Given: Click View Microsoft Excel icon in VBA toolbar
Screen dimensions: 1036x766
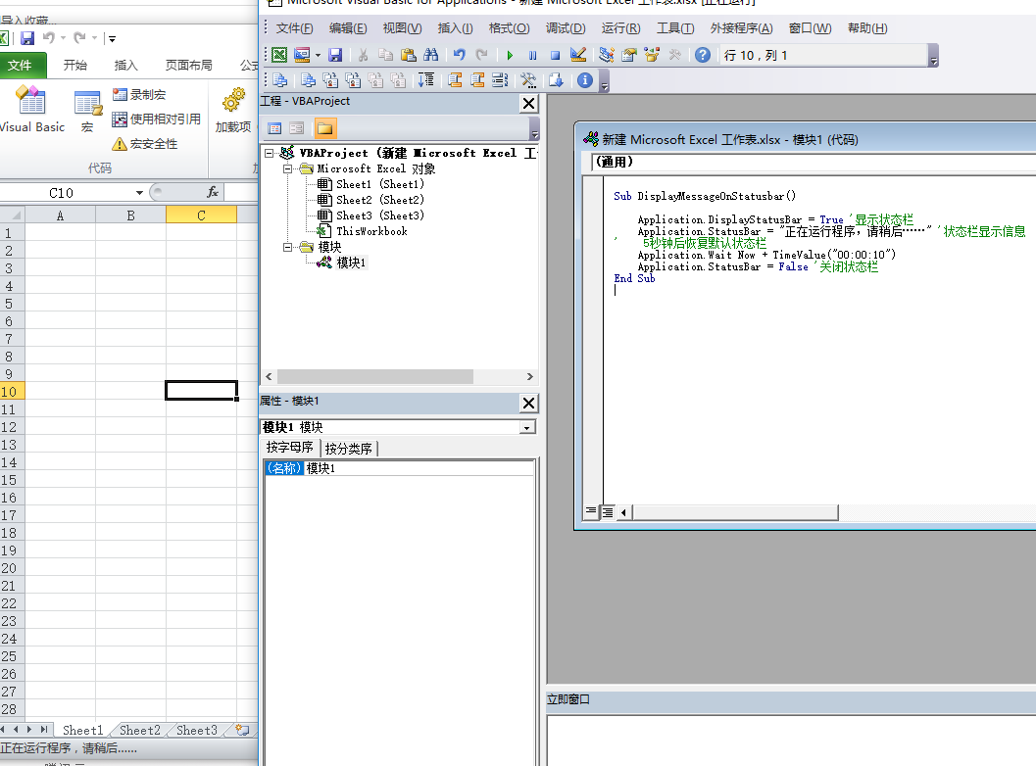Looking at the screenshot, I should (x=279, y=56).
